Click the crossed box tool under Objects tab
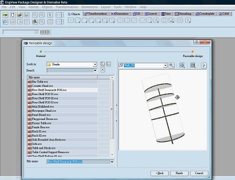This screenshot has width=235, height=180. [x=180, y=20]
